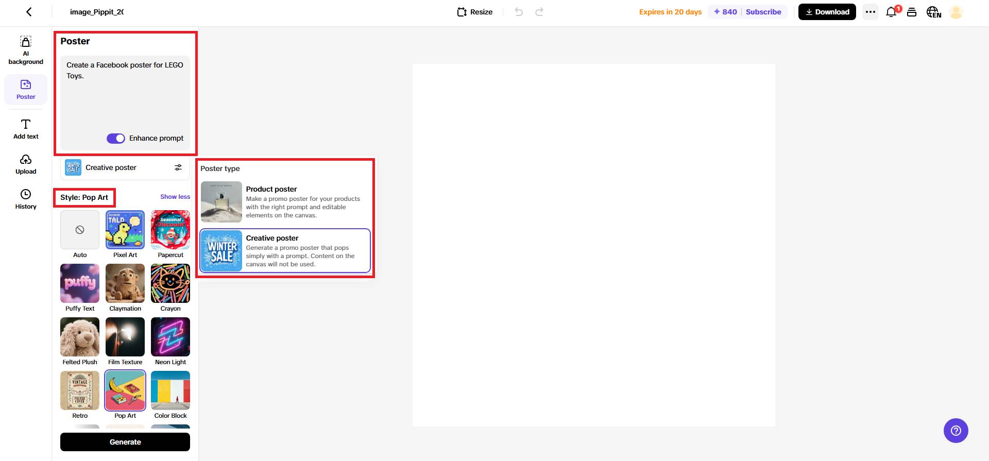Viewport: 989px width, 461px height.
Task: Go back using the left arrow
Action: tap(29, 12)
